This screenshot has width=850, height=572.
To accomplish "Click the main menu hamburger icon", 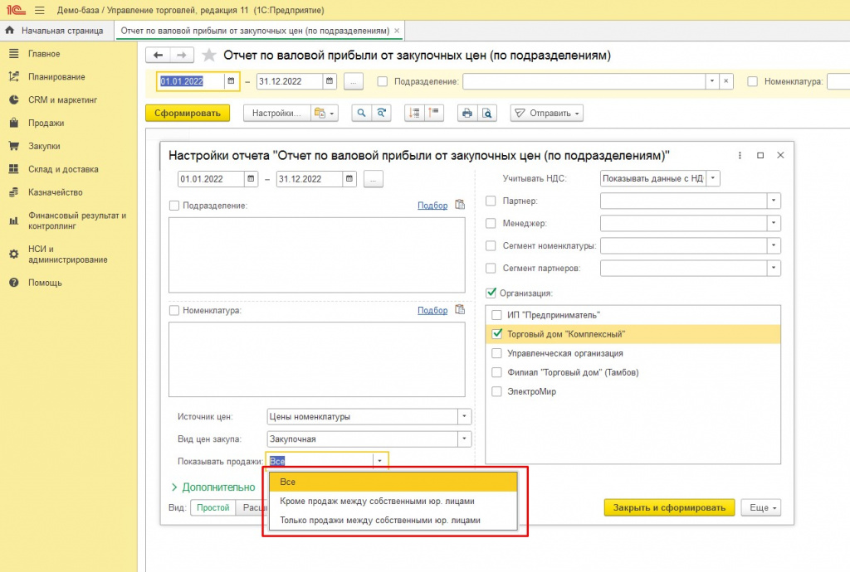I will (39, 10).
